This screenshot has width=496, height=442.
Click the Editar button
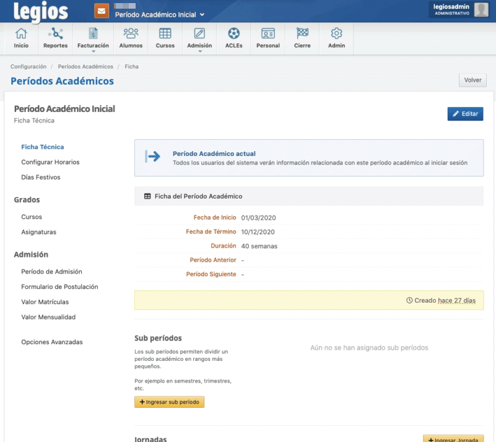pos(465,114)
